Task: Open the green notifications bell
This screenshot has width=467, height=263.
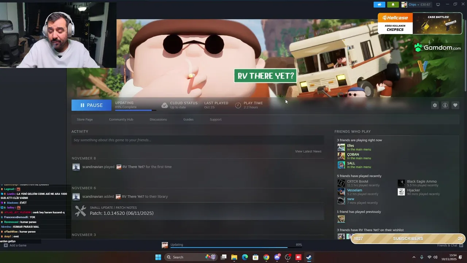Action: point(393,4)
